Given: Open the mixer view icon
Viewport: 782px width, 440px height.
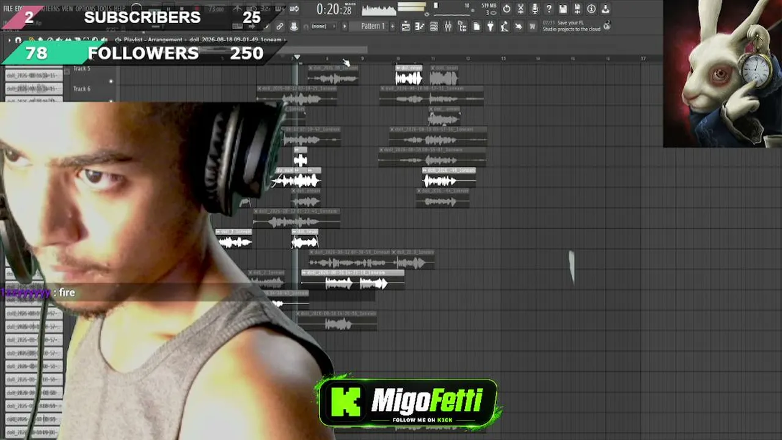Looking at the screenshot, I should [x=448, y=26].
